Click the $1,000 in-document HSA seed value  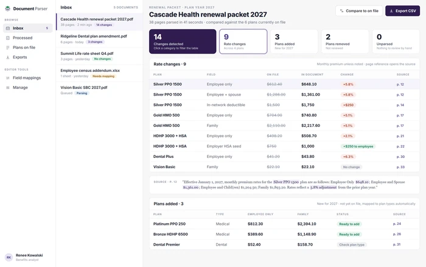308,146
